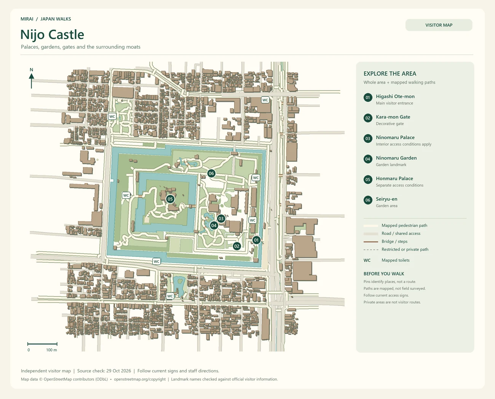The image size is (495, 399).
Task: Click the legend number badge 04
Action: point(368,159)
